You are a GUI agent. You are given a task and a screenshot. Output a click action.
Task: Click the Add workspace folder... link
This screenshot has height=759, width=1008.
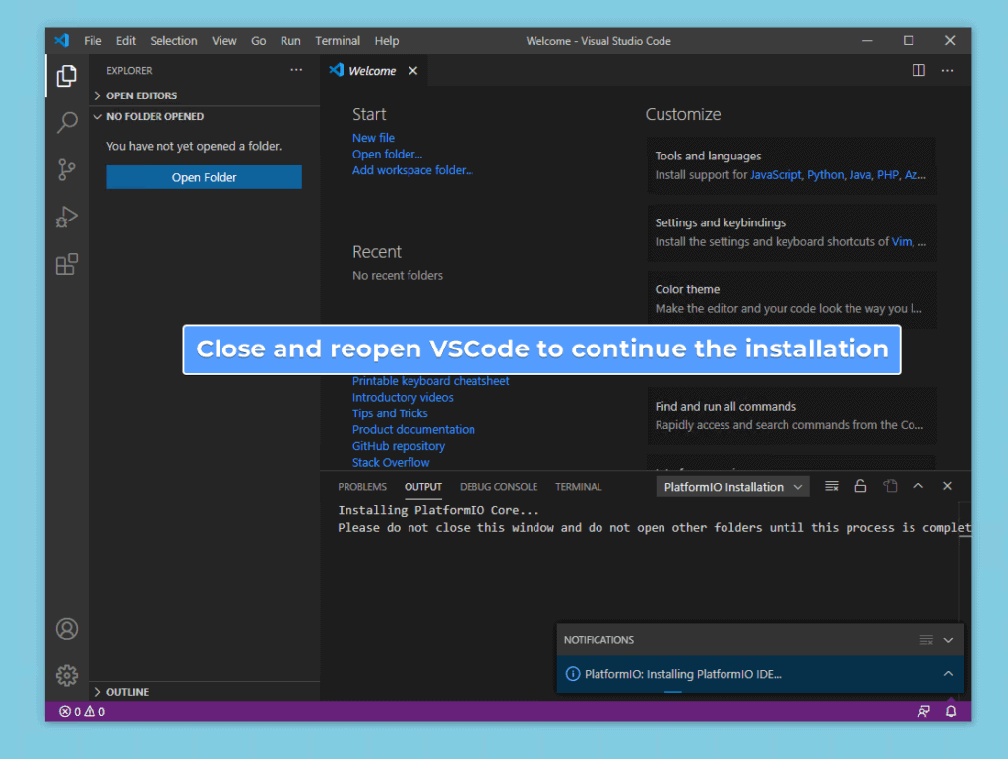pyautogui.click(x=412, y=170)
